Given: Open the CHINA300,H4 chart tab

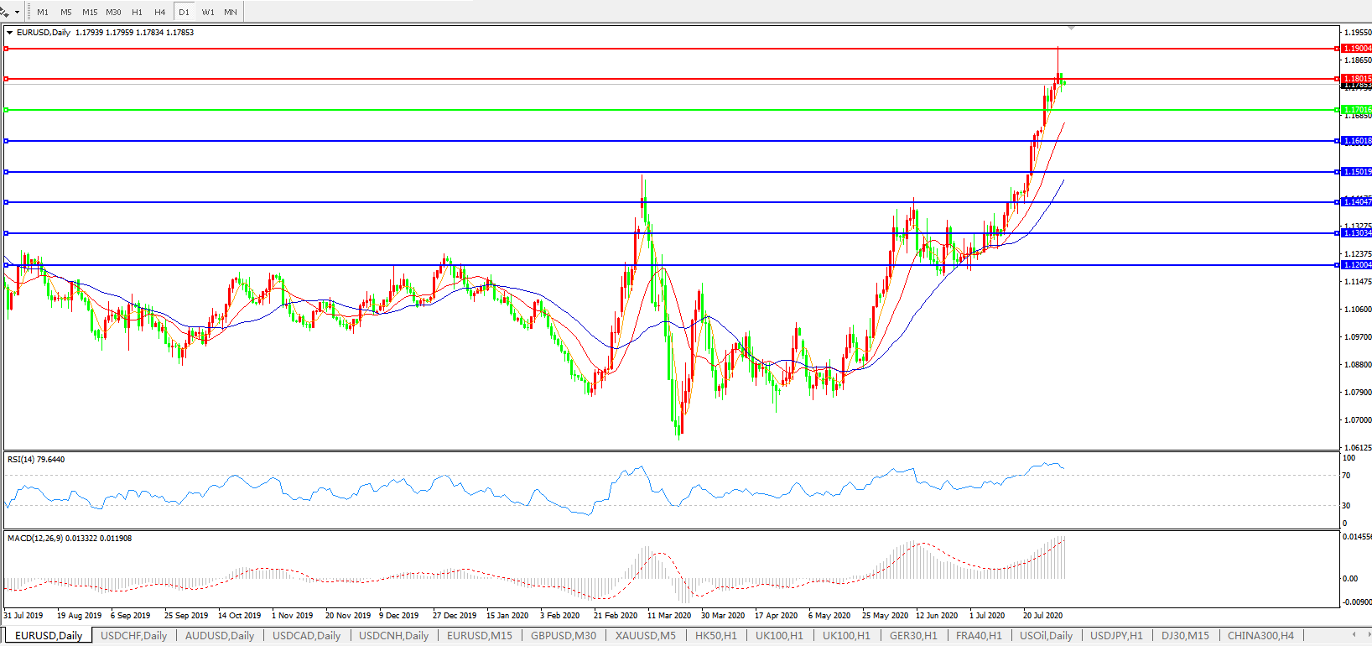Looking at the screenshot, I should (x=1260, y=635).
